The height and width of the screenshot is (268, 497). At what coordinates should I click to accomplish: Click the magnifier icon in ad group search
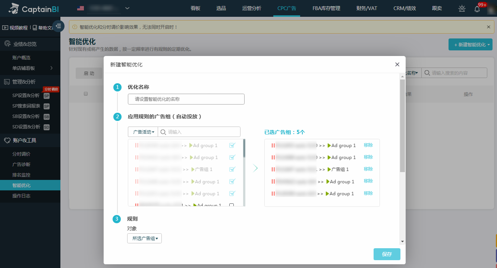point(163,132)
